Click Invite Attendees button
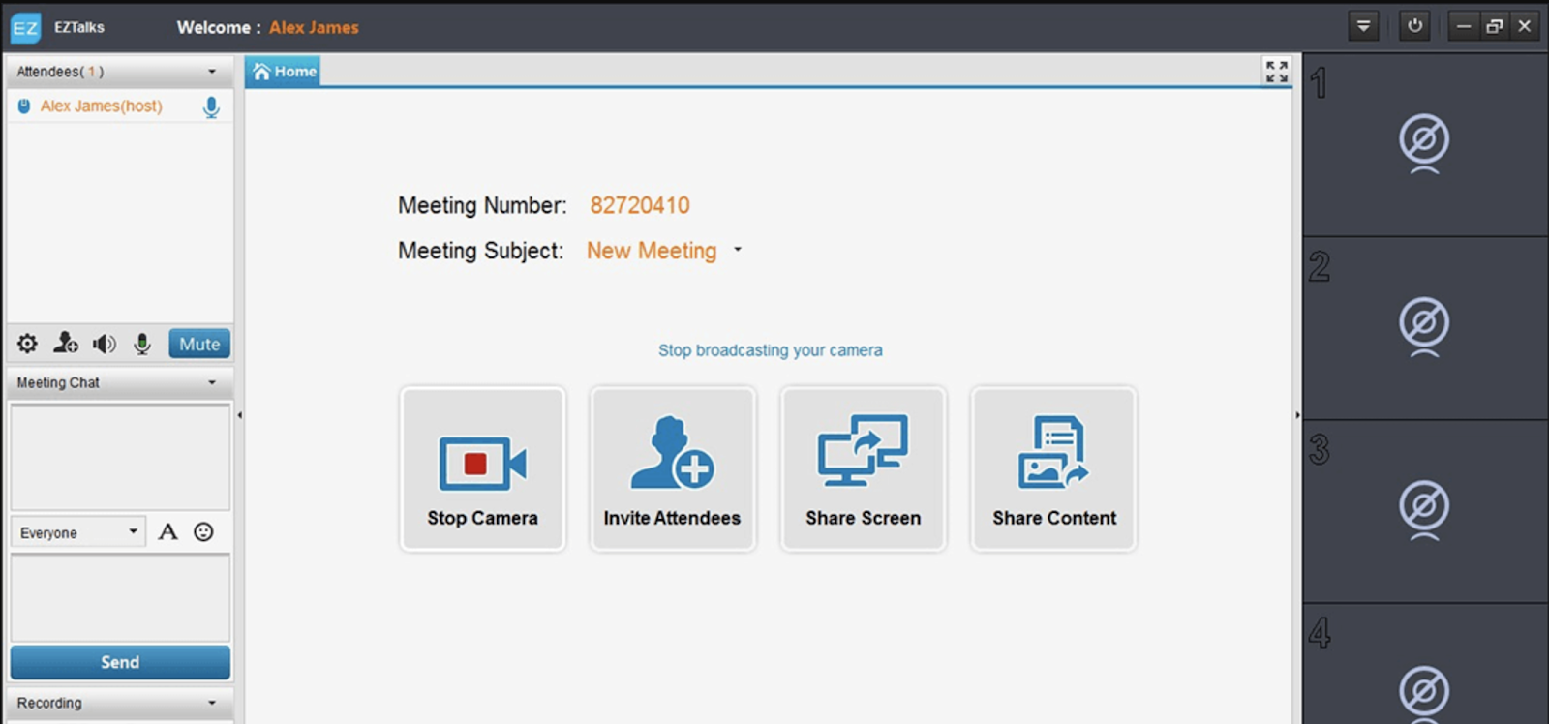 [672, 468]
